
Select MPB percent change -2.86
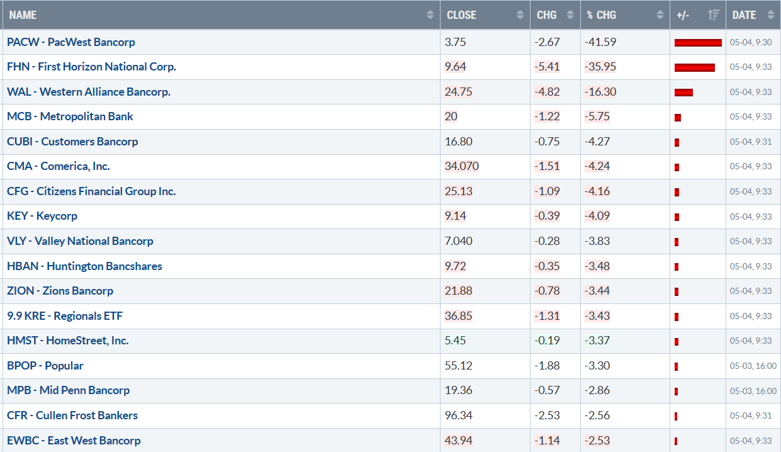(597, 390)
